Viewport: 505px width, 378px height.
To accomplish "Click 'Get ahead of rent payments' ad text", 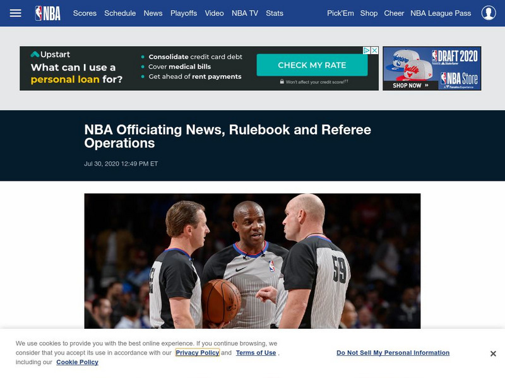I will (x=195, y=76).
